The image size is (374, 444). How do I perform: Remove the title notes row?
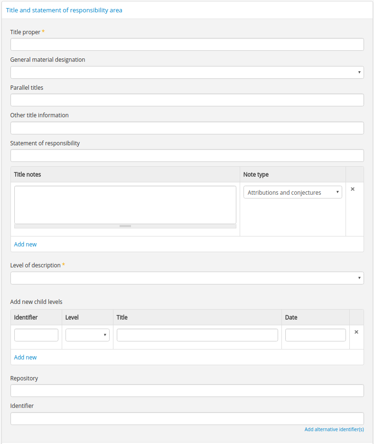pos(352,189)
